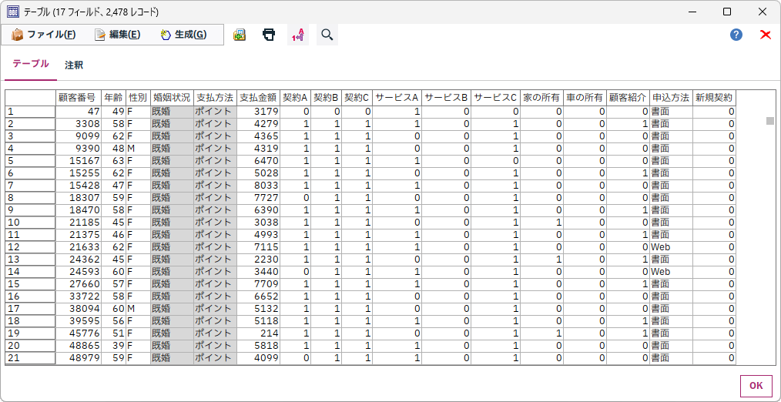Click the red X close icon in toolbar
The image size is (781, 402).
point(765,35)
